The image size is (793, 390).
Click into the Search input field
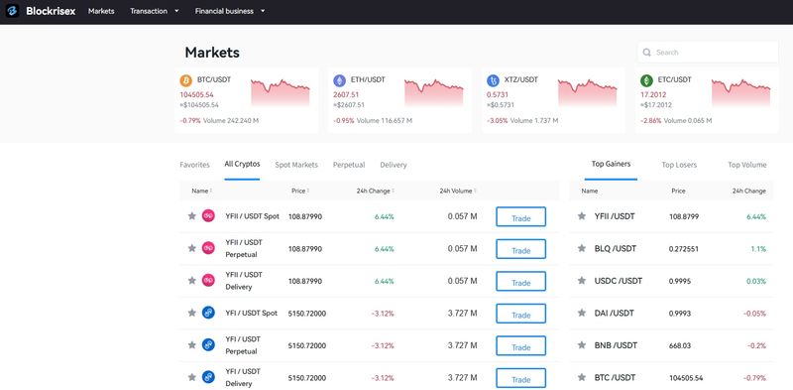(708, 53)
